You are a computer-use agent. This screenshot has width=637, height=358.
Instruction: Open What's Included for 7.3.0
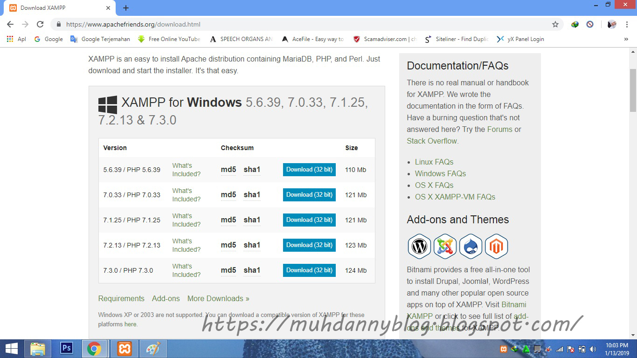pos(186,270)
